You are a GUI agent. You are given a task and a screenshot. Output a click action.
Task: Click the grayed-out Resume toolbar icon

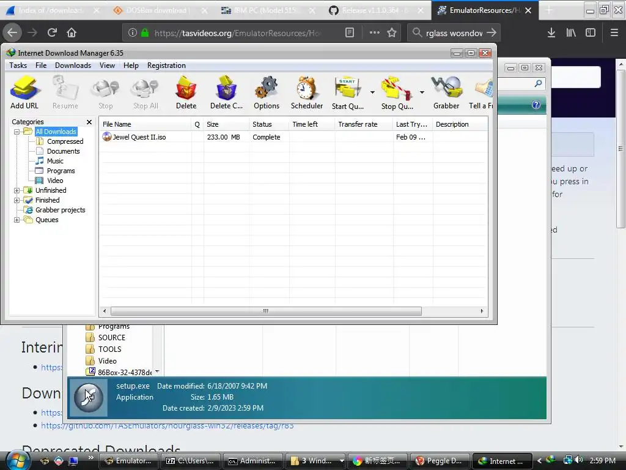tap(65, 92)
